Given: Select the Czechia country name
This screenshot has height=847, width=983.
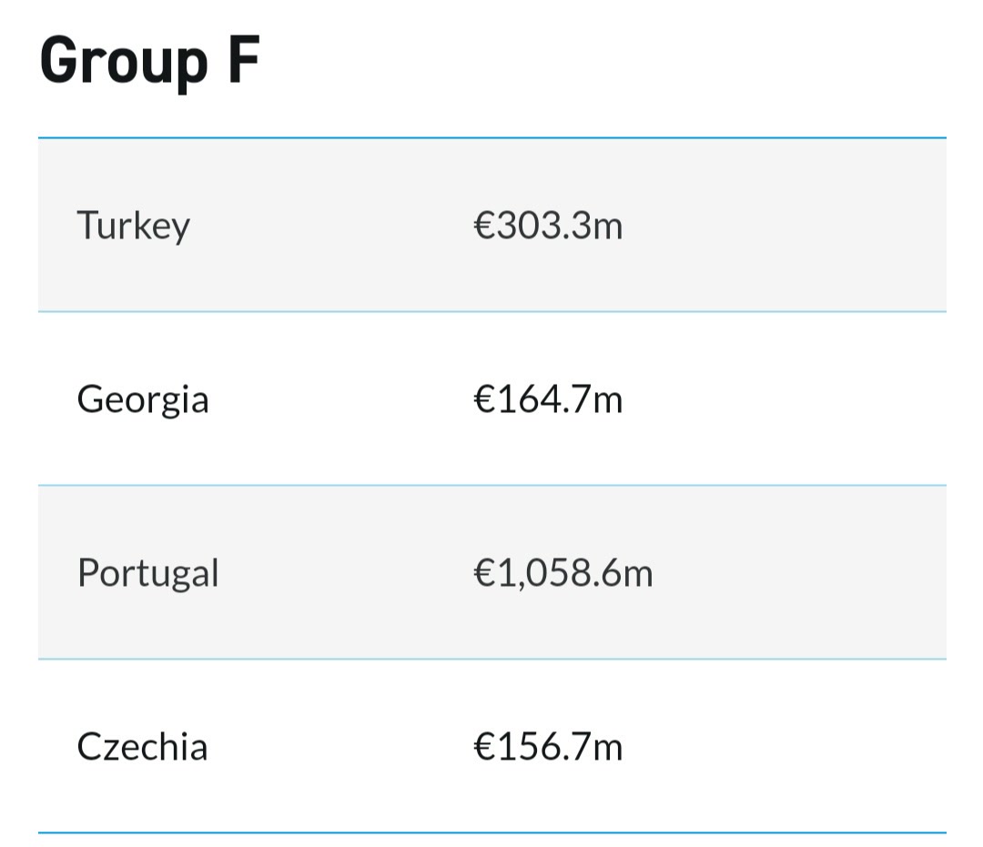Looking at the screenshot, I should (x=142, y=747).
